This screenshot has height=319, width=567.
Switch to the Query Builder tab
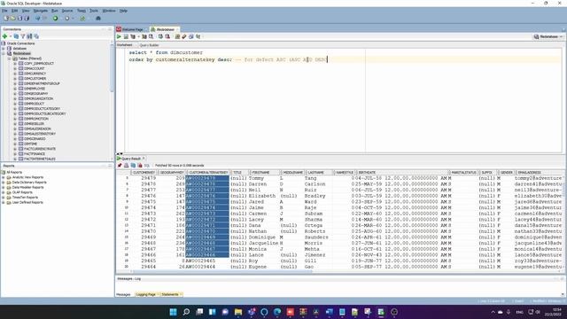pyautogui.click(x=149, y=45)
